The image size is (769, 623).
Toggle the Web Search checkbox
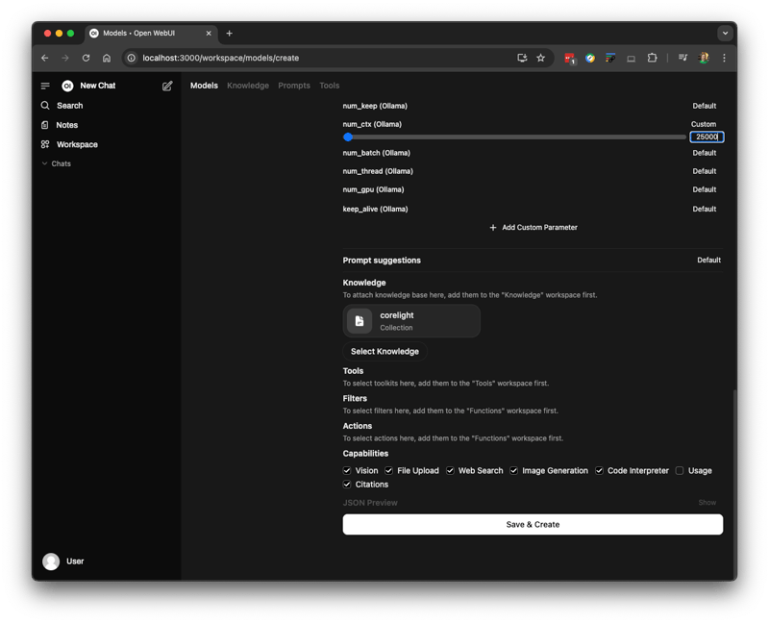coord(450,471)
